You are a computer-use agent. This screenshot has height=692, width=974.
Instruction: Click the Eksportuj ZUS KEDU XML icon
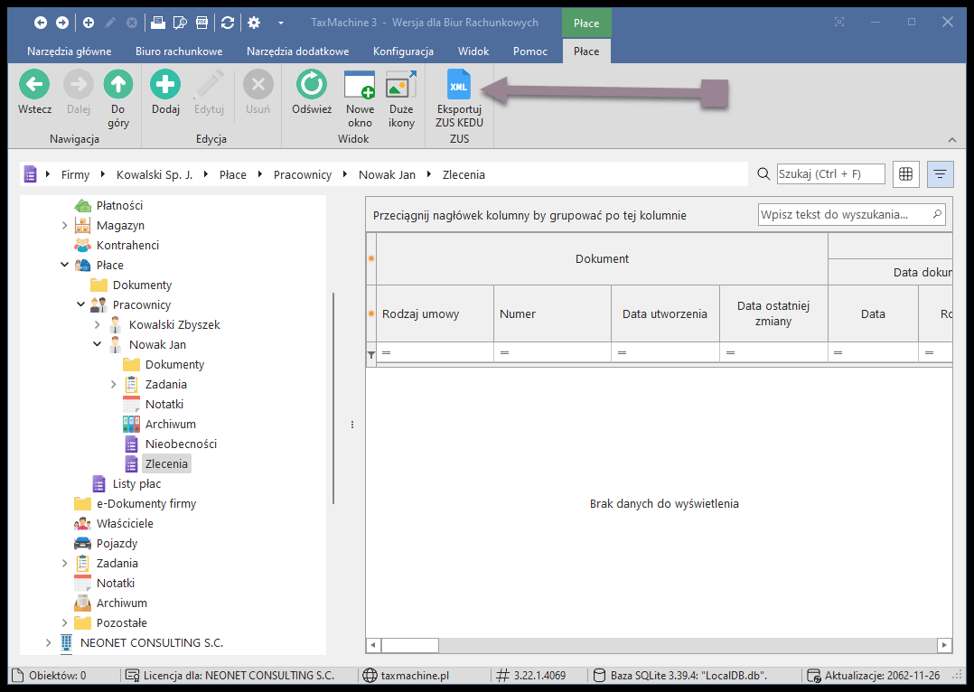[459, 85]
